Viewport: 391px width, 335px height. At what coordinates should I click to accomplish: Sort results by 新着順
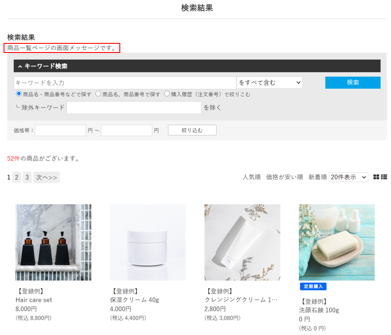tap(318, 177)
